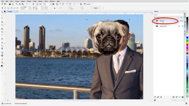Select the Object 1 layer row
Screen dimensions: 189x106
pyautogui.click(x=169, y=21)
